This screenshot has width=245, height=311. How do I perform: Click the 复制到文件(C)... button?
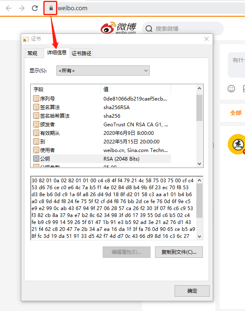tap(179, 252)
